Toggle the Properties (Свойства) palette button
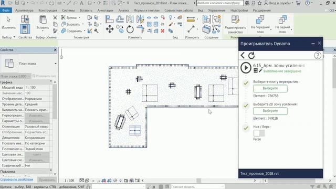 [25, 29]
